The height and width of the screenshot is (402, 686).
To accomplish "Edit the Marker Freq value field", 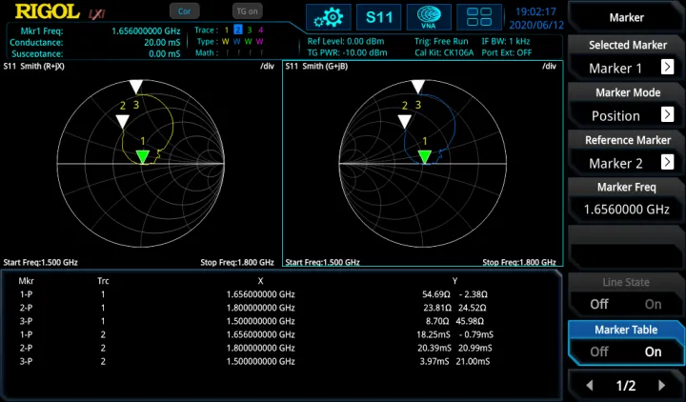I will pyautogui.click(x=625, y=209).
